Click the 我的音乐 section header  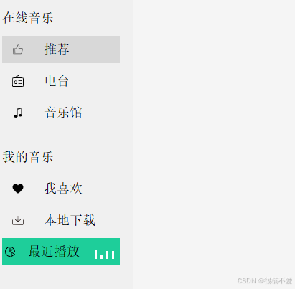click(28, 157)
